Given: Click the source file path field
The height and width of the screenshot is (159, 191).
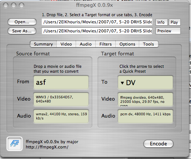Looking at the screenshot, I should tap(97, 22).
